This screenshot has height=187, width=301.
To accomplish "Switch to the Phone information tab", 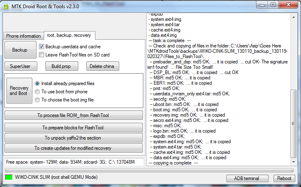I will [x=23, y=36].
